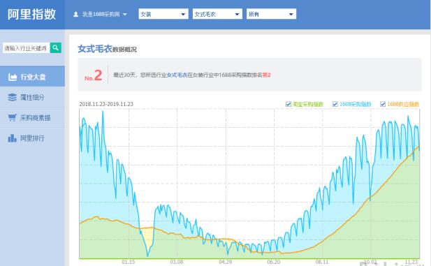The image size is (431, 266).
Task: Click the No.2 ranking badge
Action: [x=94, y=75]
